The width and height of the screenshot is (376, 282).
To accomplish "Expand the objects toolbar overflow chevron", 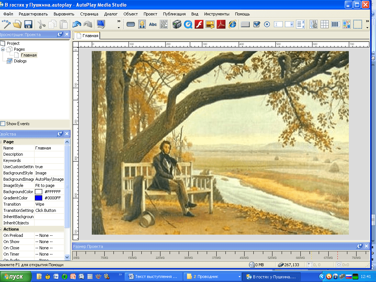I will pos(367,24).
